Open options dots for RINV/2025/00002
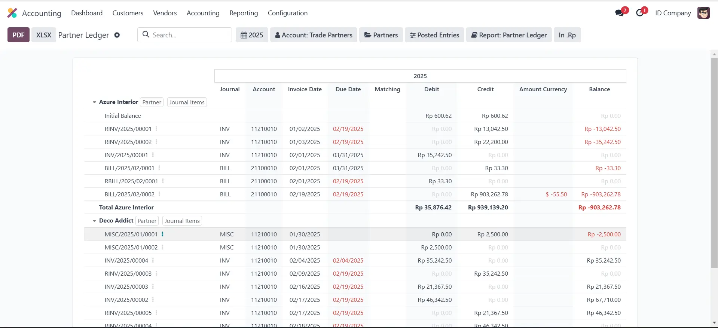The width and height of the screenshot is (718, 328). coord(156,142)
